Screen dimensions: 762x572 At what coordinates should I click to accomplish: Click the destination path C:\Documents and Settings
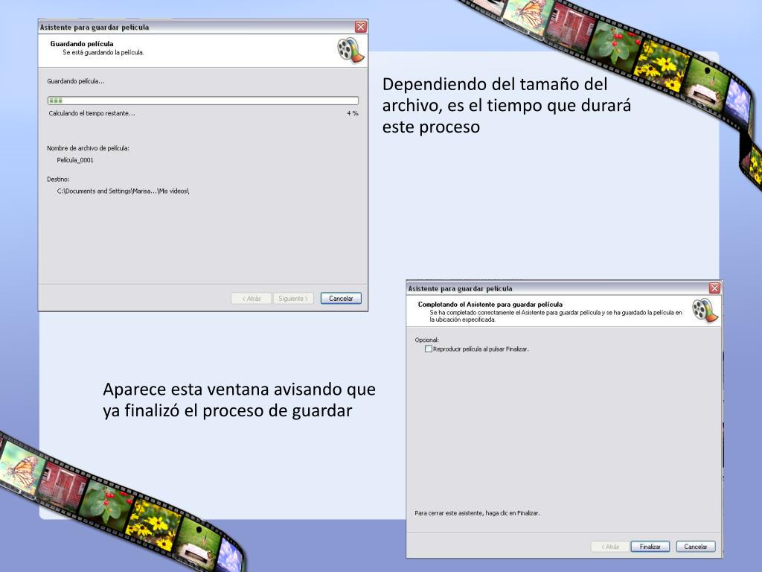pos(123,191)
